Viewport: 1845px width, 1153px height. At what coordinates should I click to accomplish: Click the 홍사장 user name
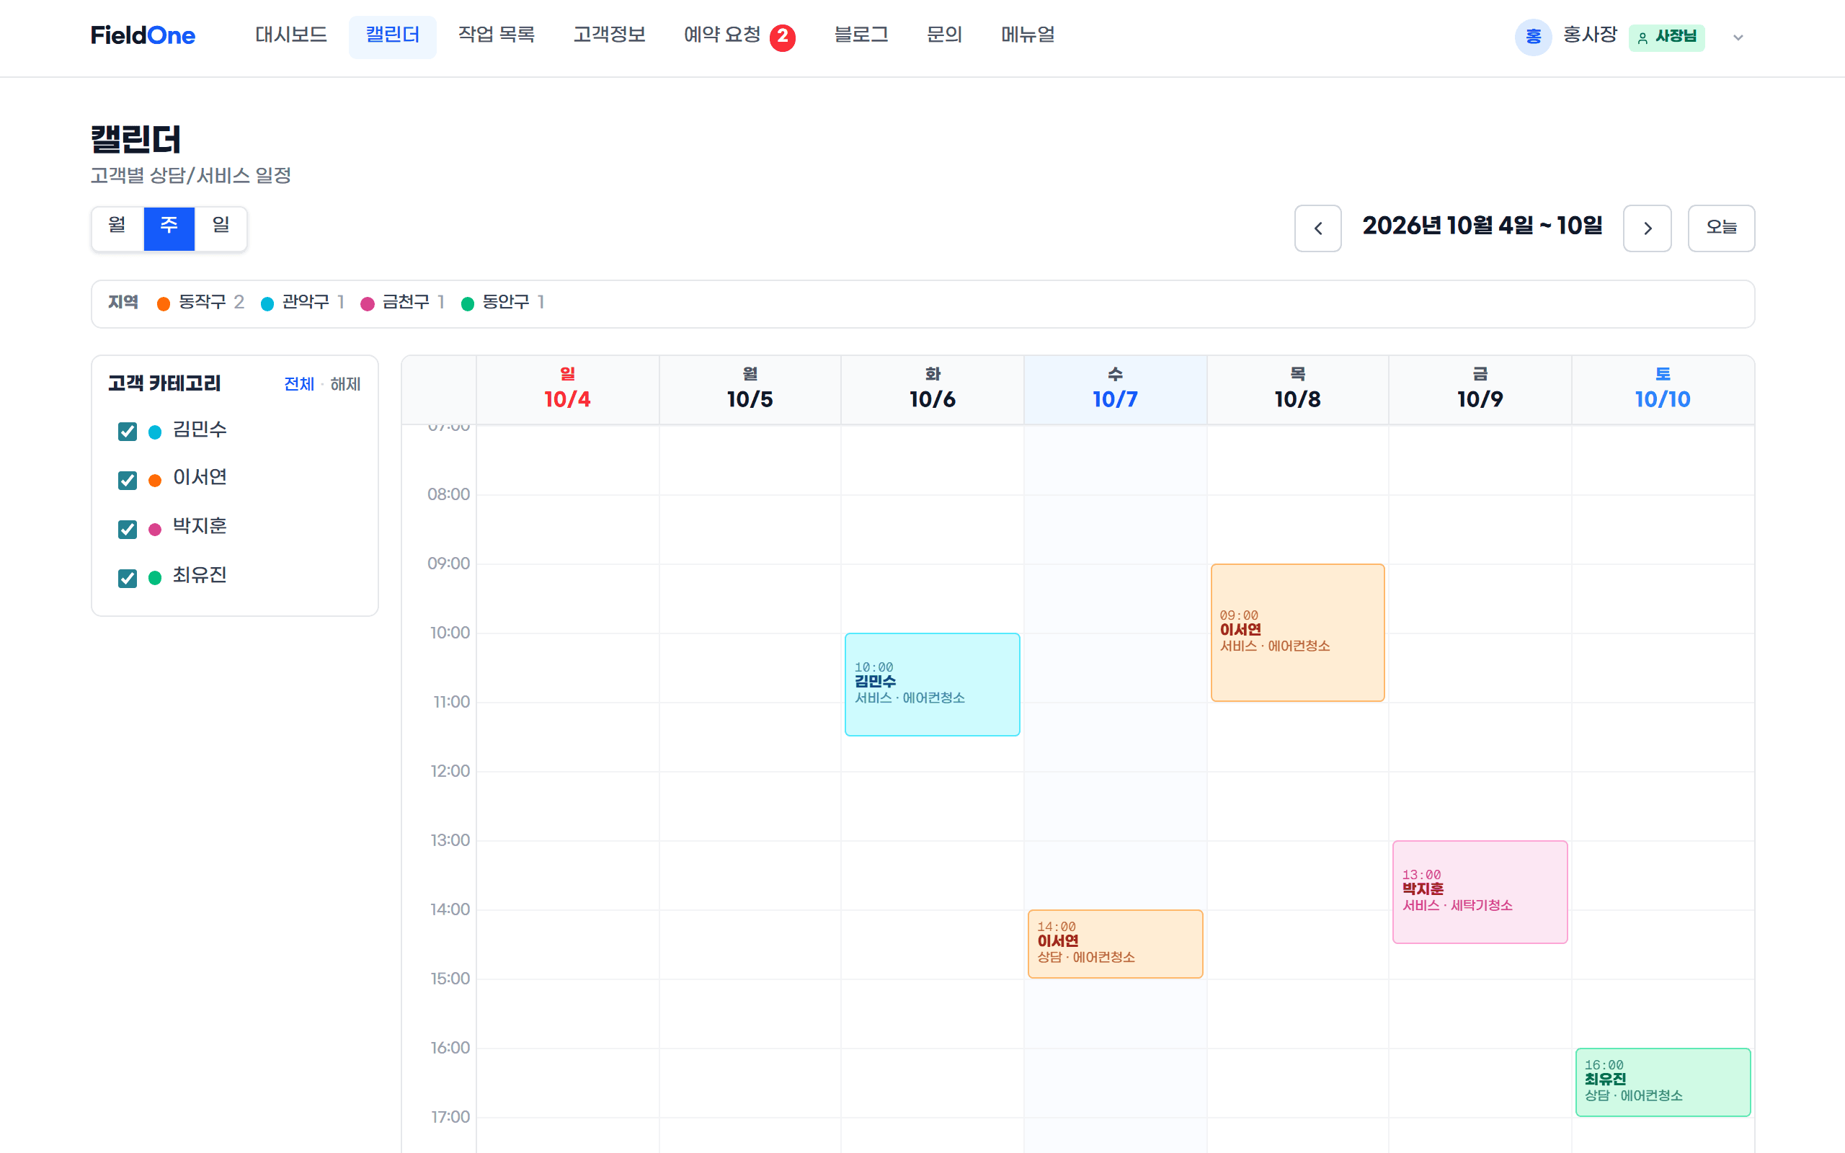point(1589,35)
